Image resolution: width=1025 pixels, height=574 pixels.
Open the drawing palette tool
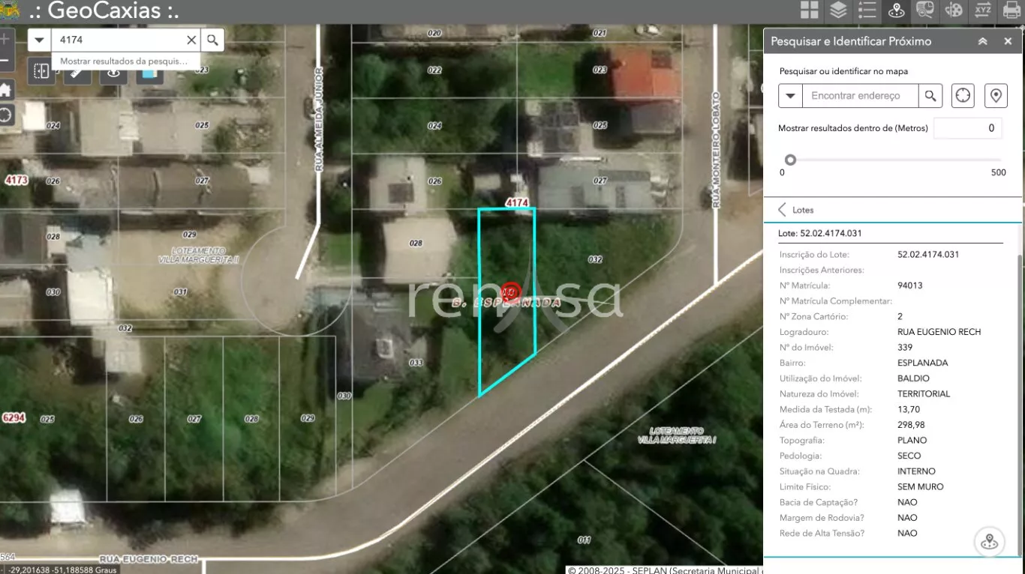[954, 10]
